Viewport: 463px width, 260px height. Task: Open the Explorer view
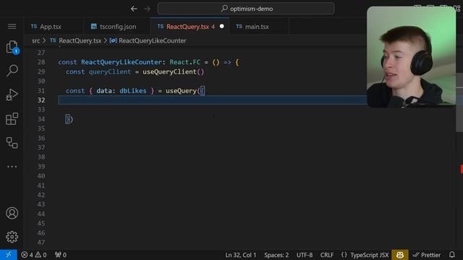tap(12, 47)
